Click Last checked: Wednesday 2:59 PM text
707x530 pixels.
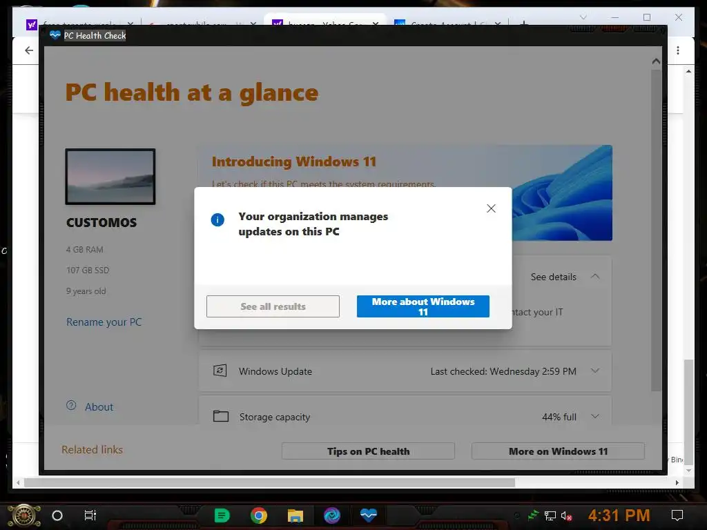503,371
